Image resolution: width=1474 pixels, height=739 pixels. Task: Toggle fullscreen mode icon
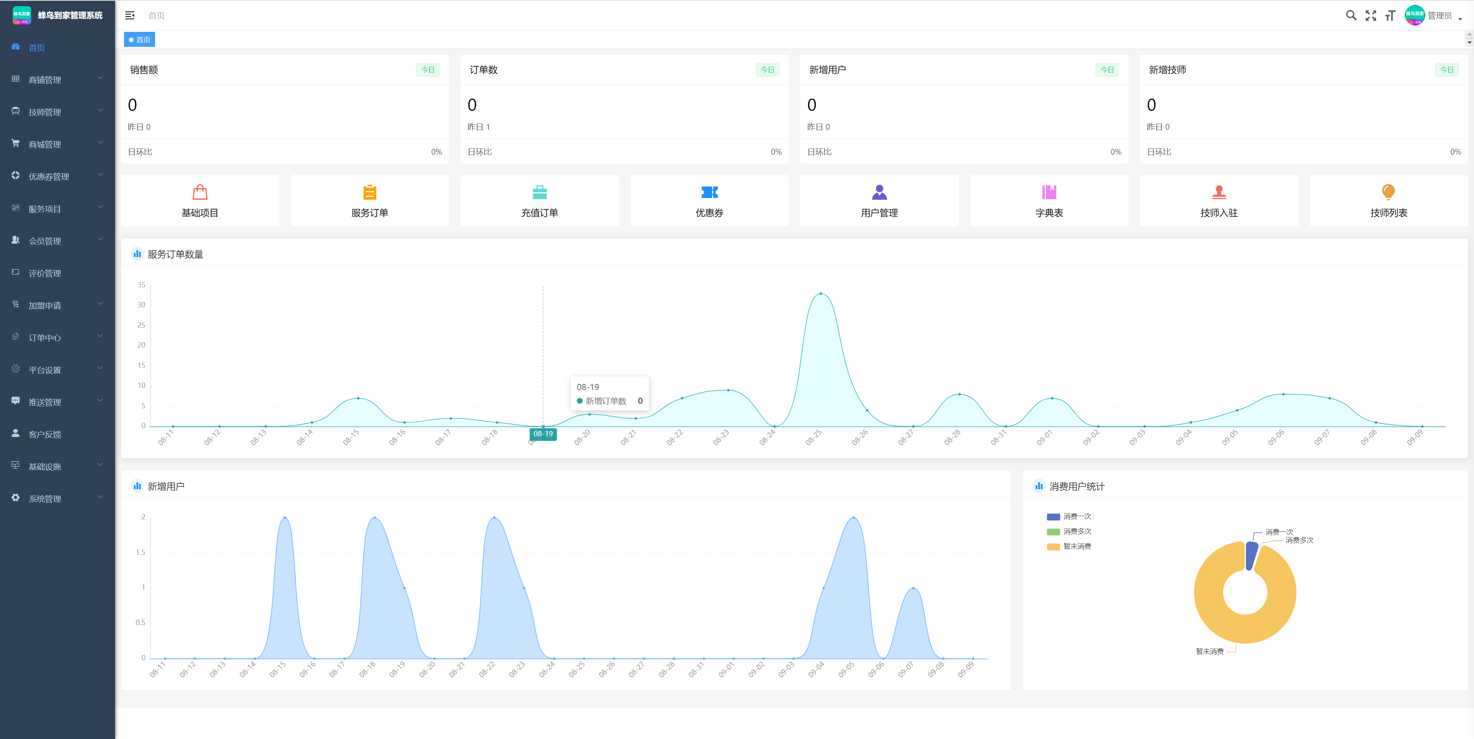(1371, 15)
